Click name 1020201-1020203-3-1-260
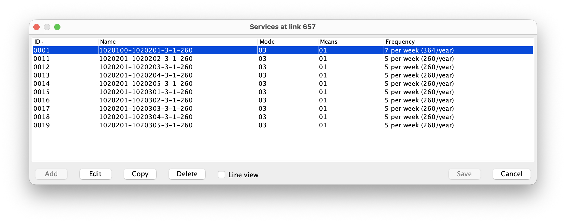 (x=146, y=67)
